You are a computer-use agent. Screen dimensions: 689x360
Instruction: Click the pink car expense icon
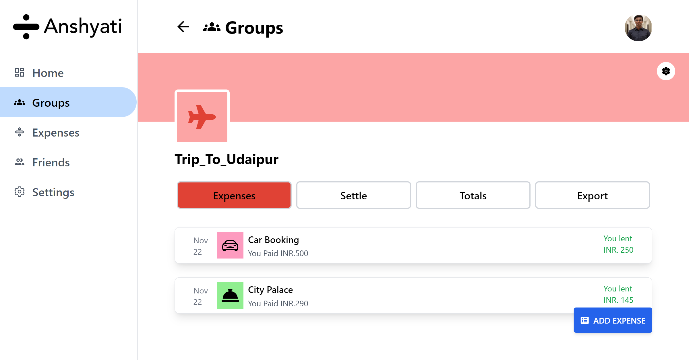[230, 246]
